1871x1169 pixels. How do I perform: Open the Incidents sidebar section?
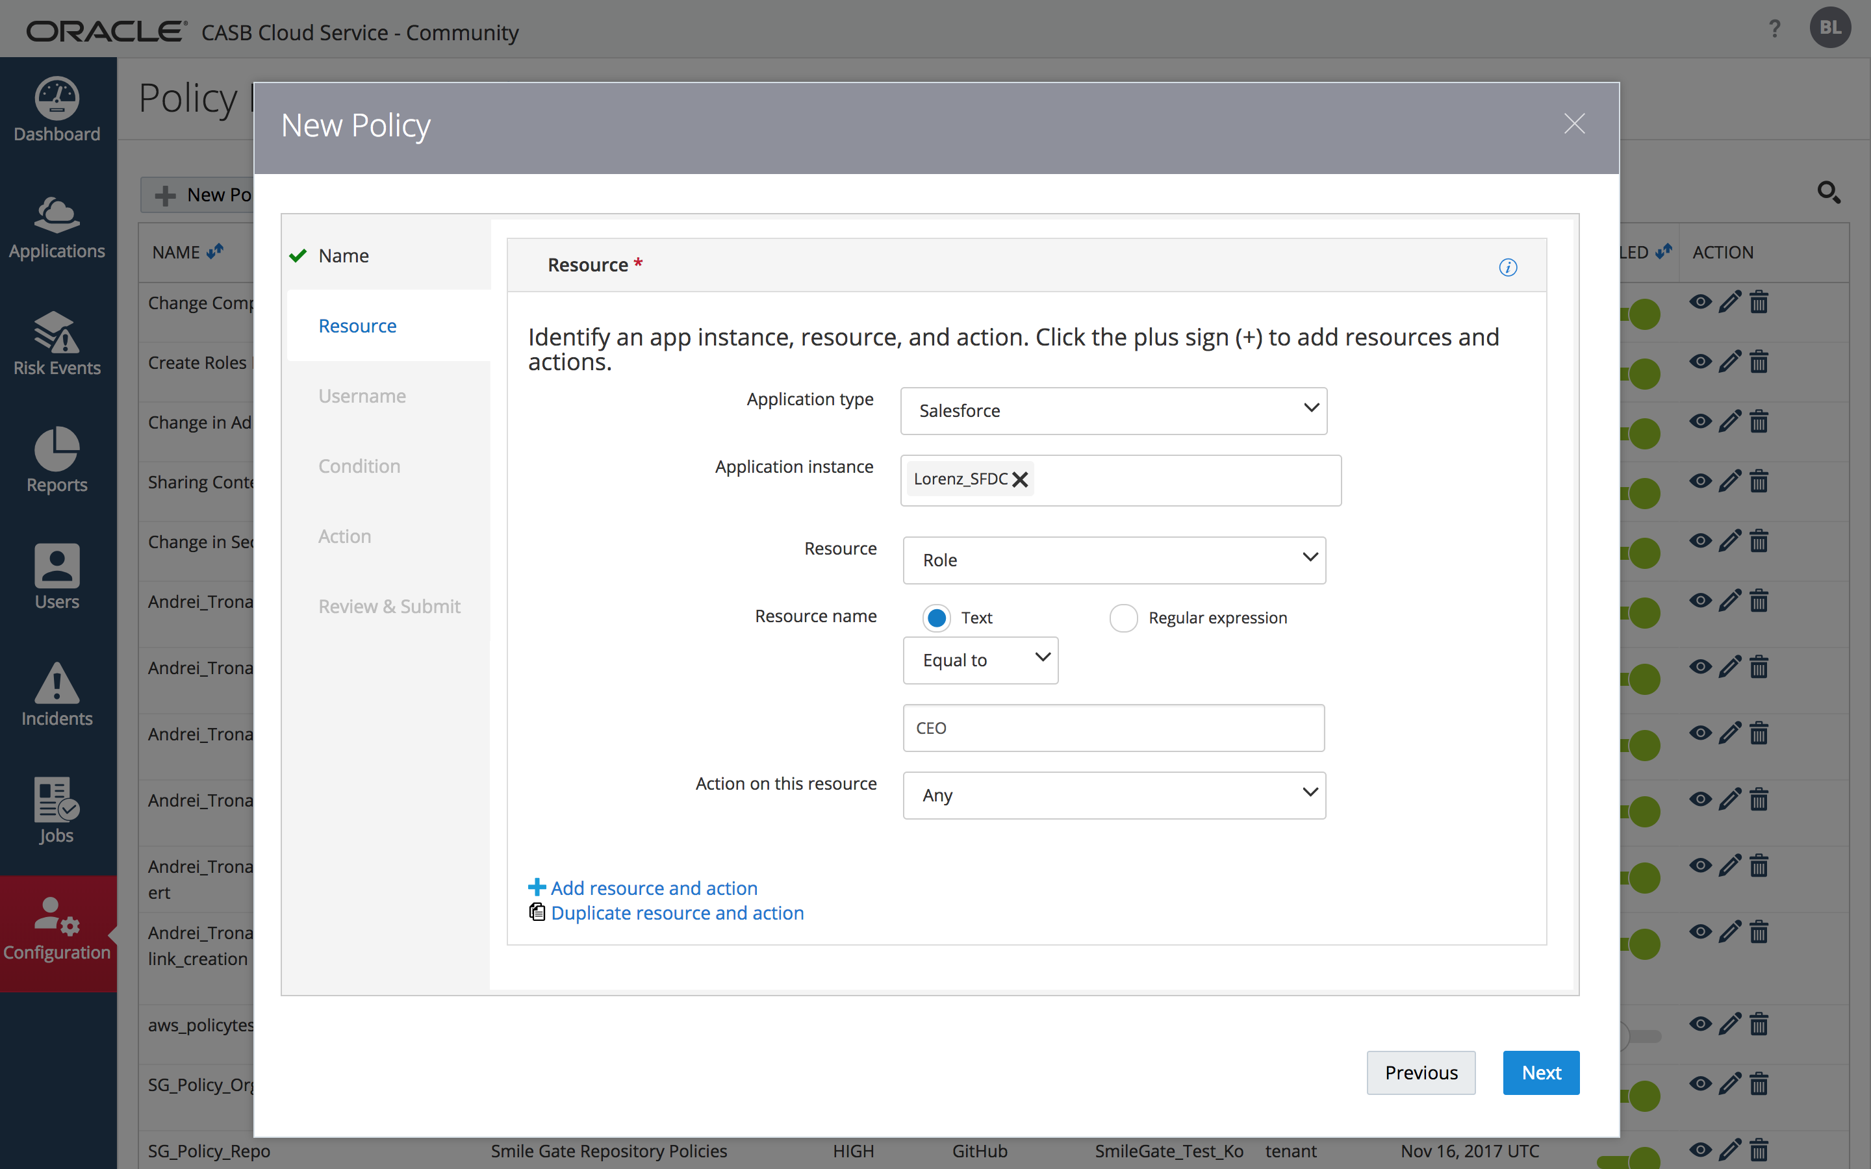(57, 694)
